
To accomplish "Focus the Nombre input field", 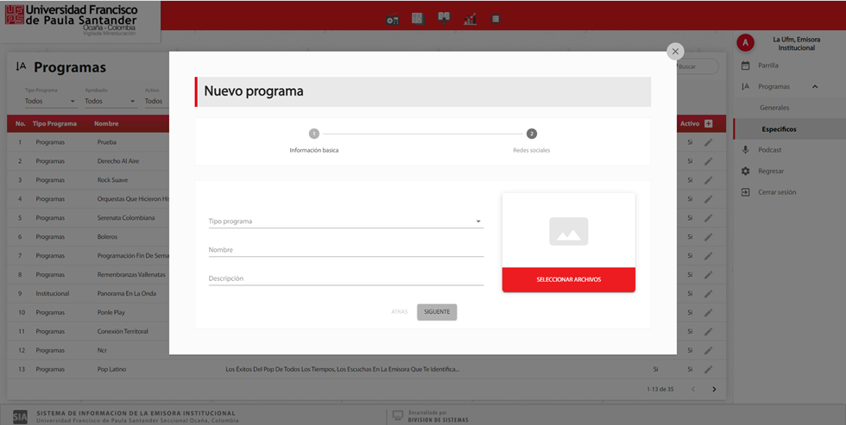I will (345, 250).
